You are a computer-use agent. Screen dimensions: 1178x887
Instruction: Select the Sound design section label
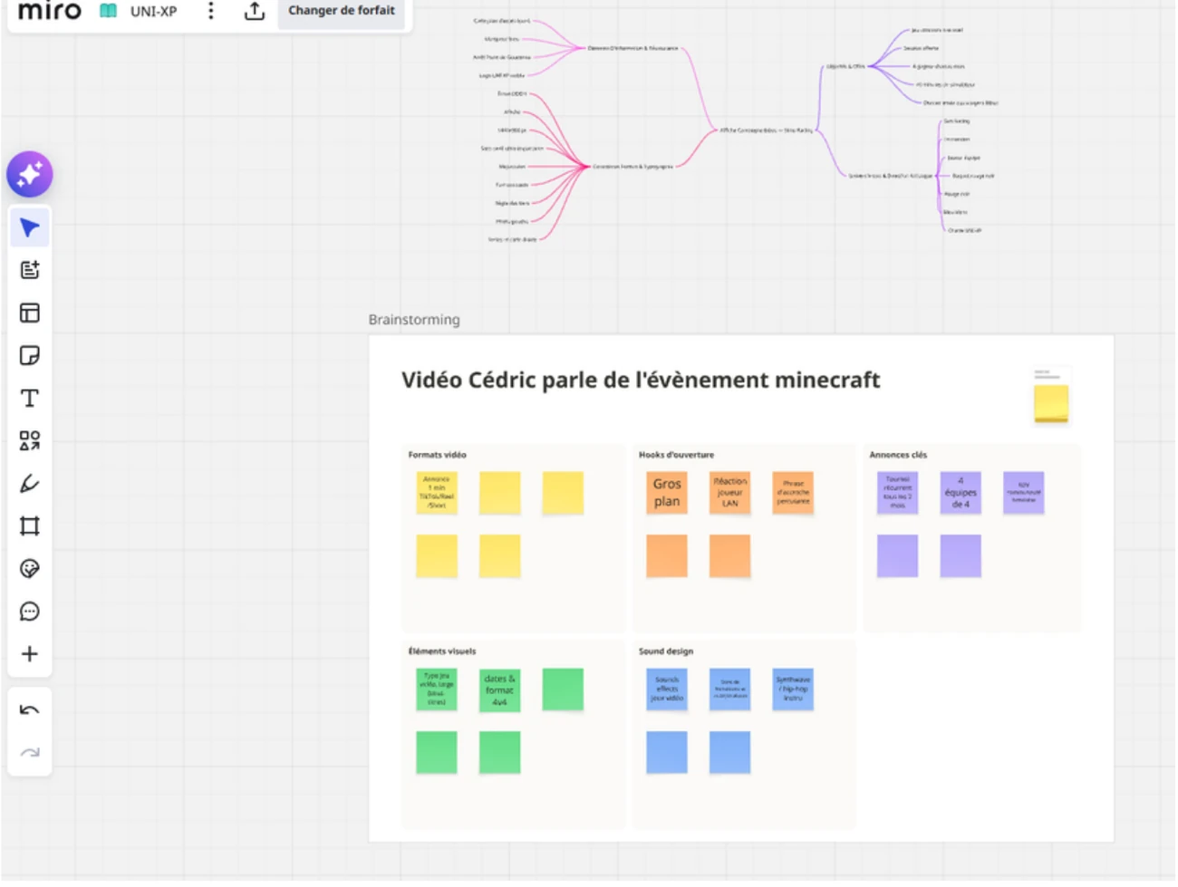(666, 651)
